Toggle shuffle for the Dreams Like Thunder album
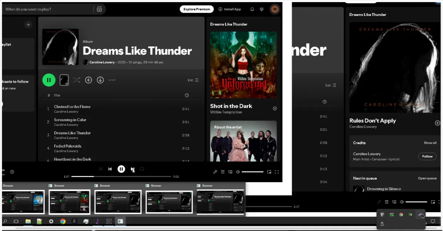Image resolution: width=443 pixels, height=231 pixels. pos(77,80)
